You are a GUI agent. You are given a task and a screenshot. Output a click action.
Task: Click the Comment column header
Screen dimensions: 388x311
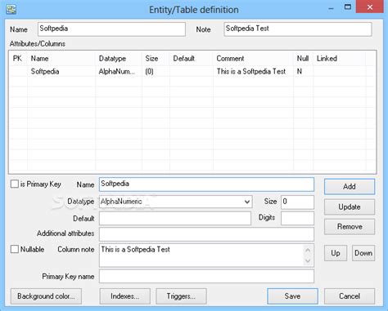(x=253, y=58)
